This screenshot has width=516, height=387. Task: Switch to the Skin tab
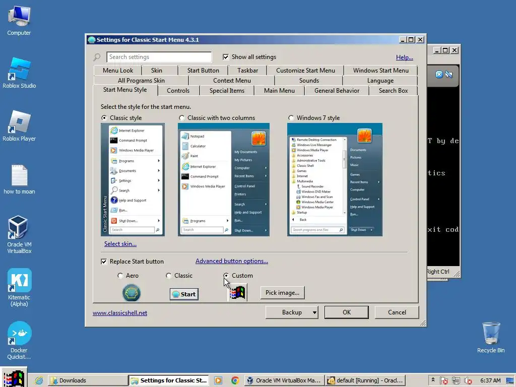click(157, 71)
